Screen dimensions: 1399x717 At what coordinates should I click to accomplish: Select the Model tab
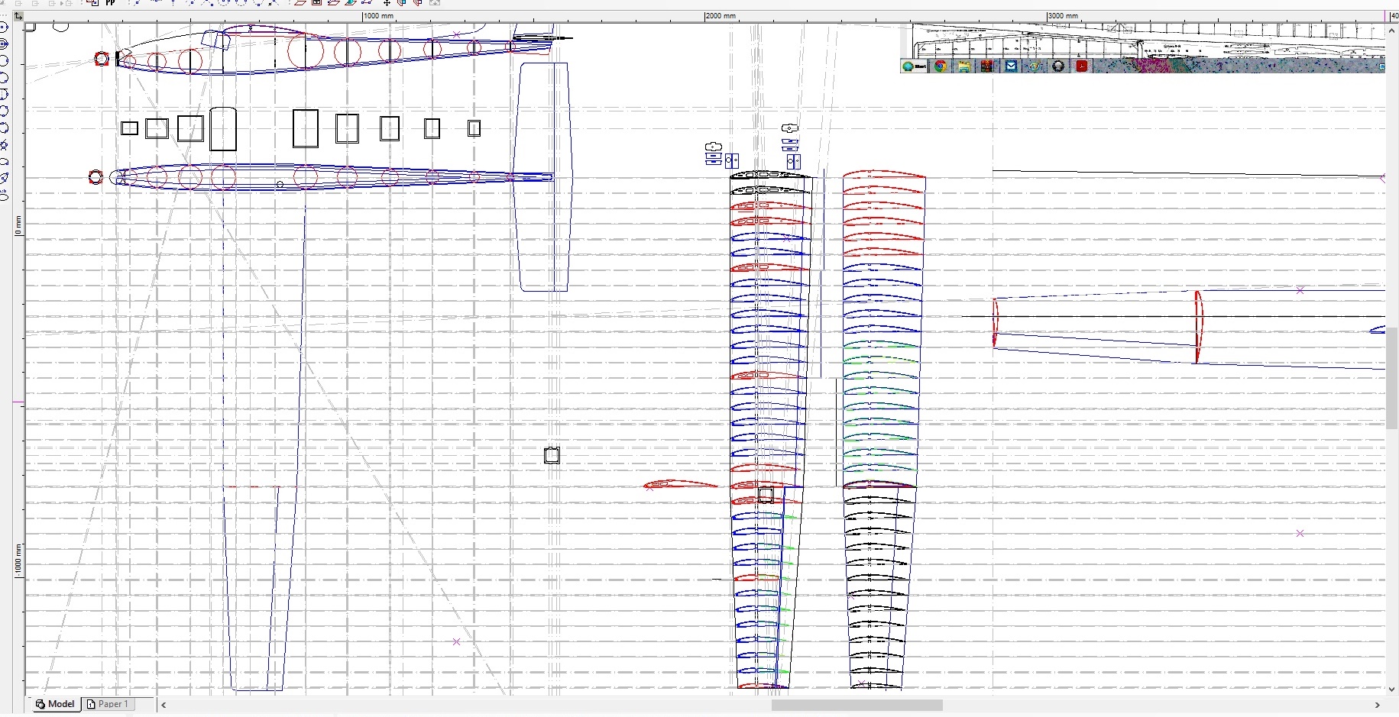point(55,704)
